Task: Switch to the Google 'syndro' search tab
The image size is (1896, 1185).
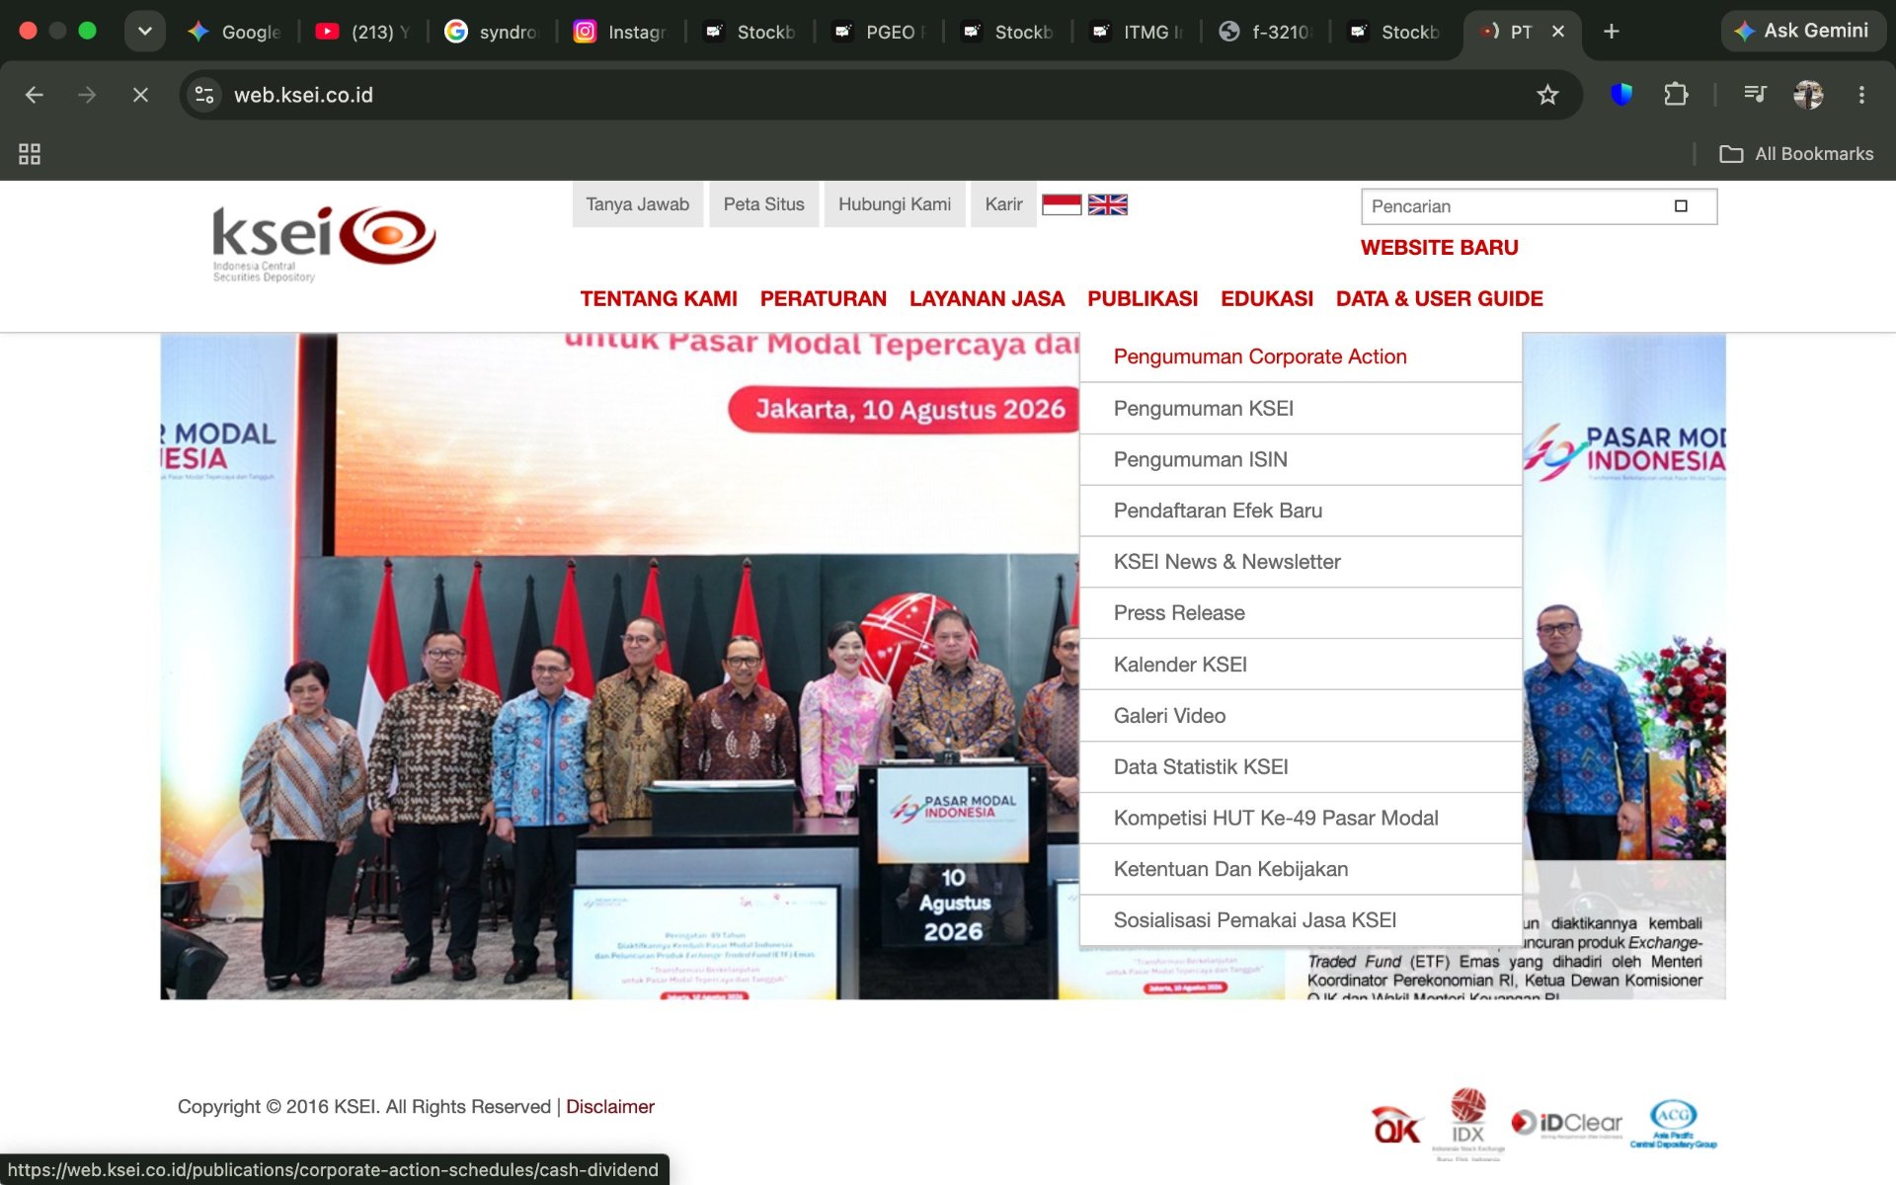Action: pos(493,32)
